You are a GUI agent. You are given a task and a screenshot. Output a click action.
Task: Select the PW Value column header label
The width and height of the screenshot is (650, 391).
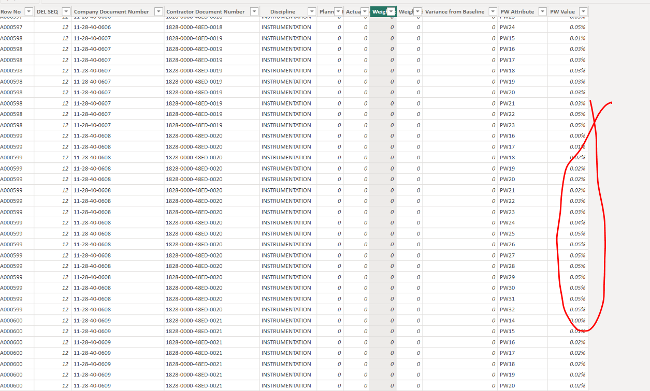coord(562,11)
